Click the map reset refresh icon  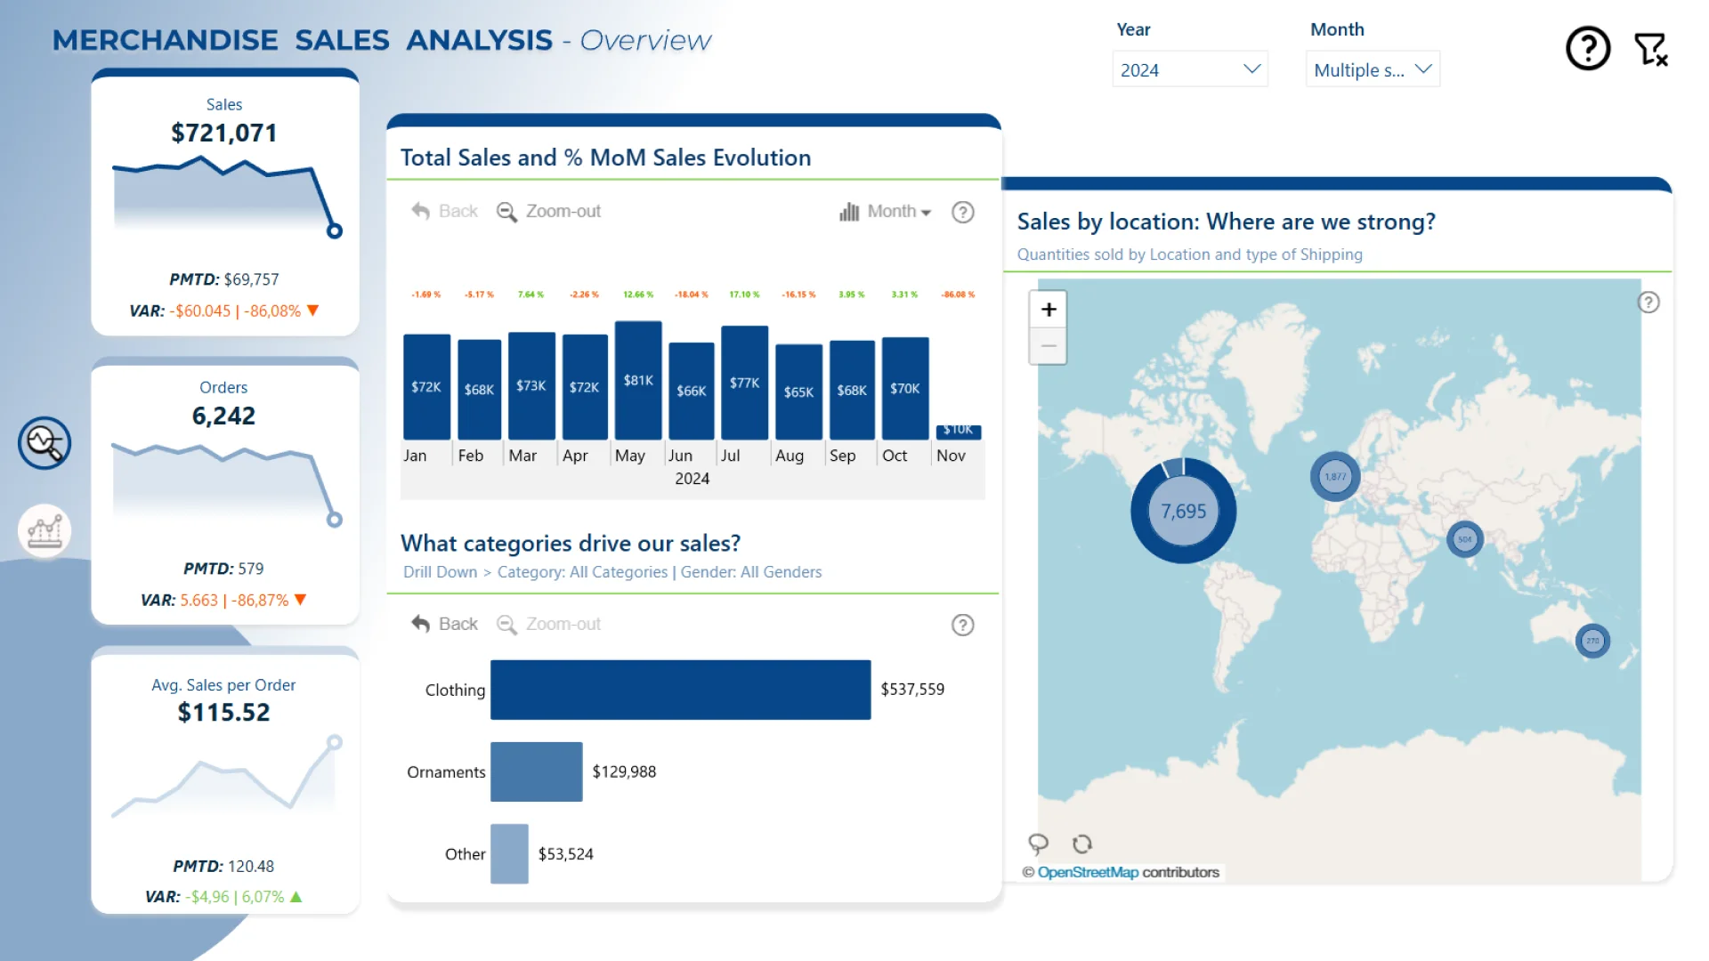point(1081,843)
